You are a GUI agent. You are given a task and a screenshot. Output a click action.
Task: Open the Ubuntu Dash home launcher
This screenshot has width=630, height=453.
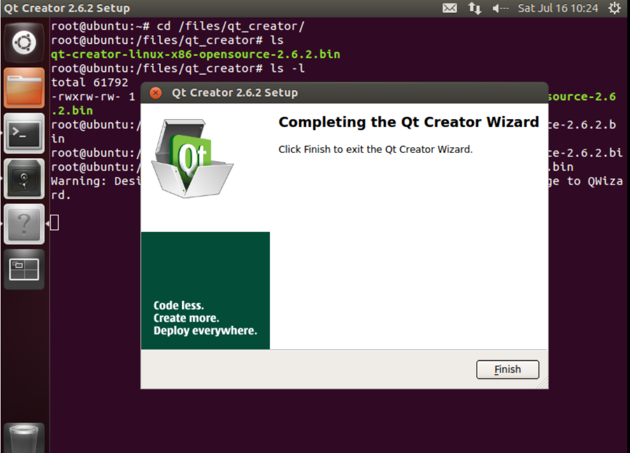(x=24, y=43)
